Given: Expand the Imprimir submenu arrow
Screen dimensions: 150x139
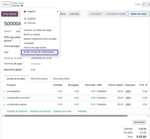Looking at the screenshot, I should click(x=58, y=12).
